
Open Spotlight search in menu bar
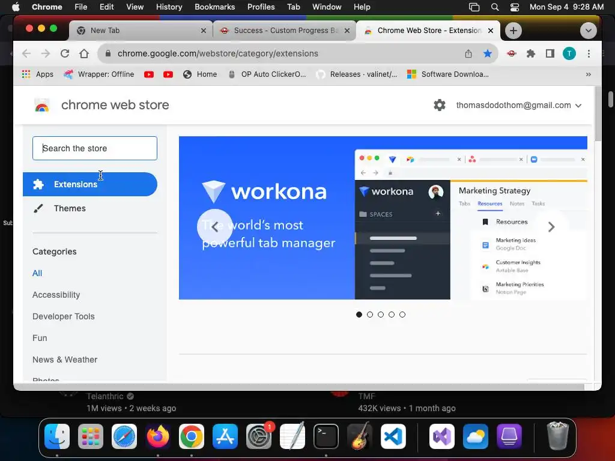[495, 7]
